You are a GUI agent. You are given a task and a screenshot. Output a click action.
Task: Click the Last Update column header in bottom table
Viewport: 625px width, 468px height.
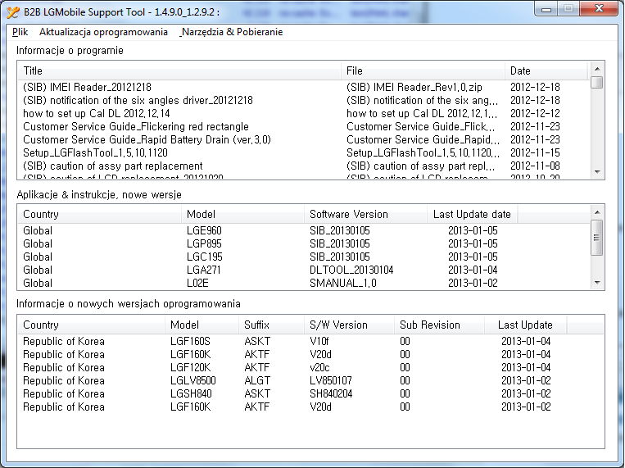(x=525, y=325)
